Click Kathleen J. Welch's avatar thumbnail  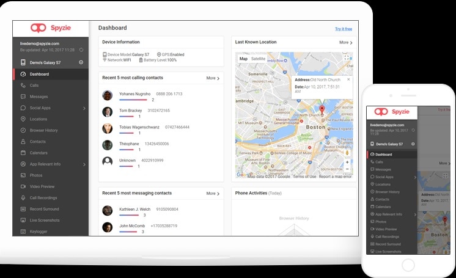coord(108,211)
